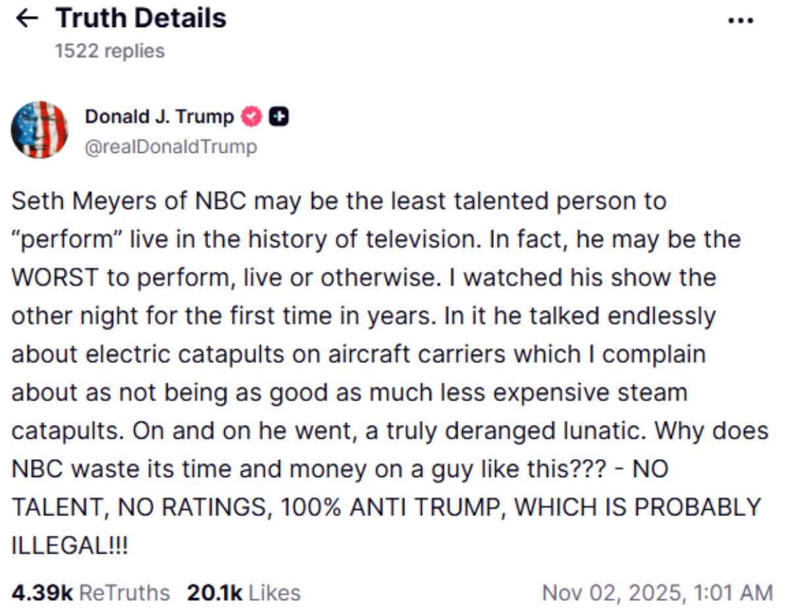Image resolution: width=790 pixels, height=616 pixels.
Task: Click the Truth Details heading
Action: [x=140, y=18]
